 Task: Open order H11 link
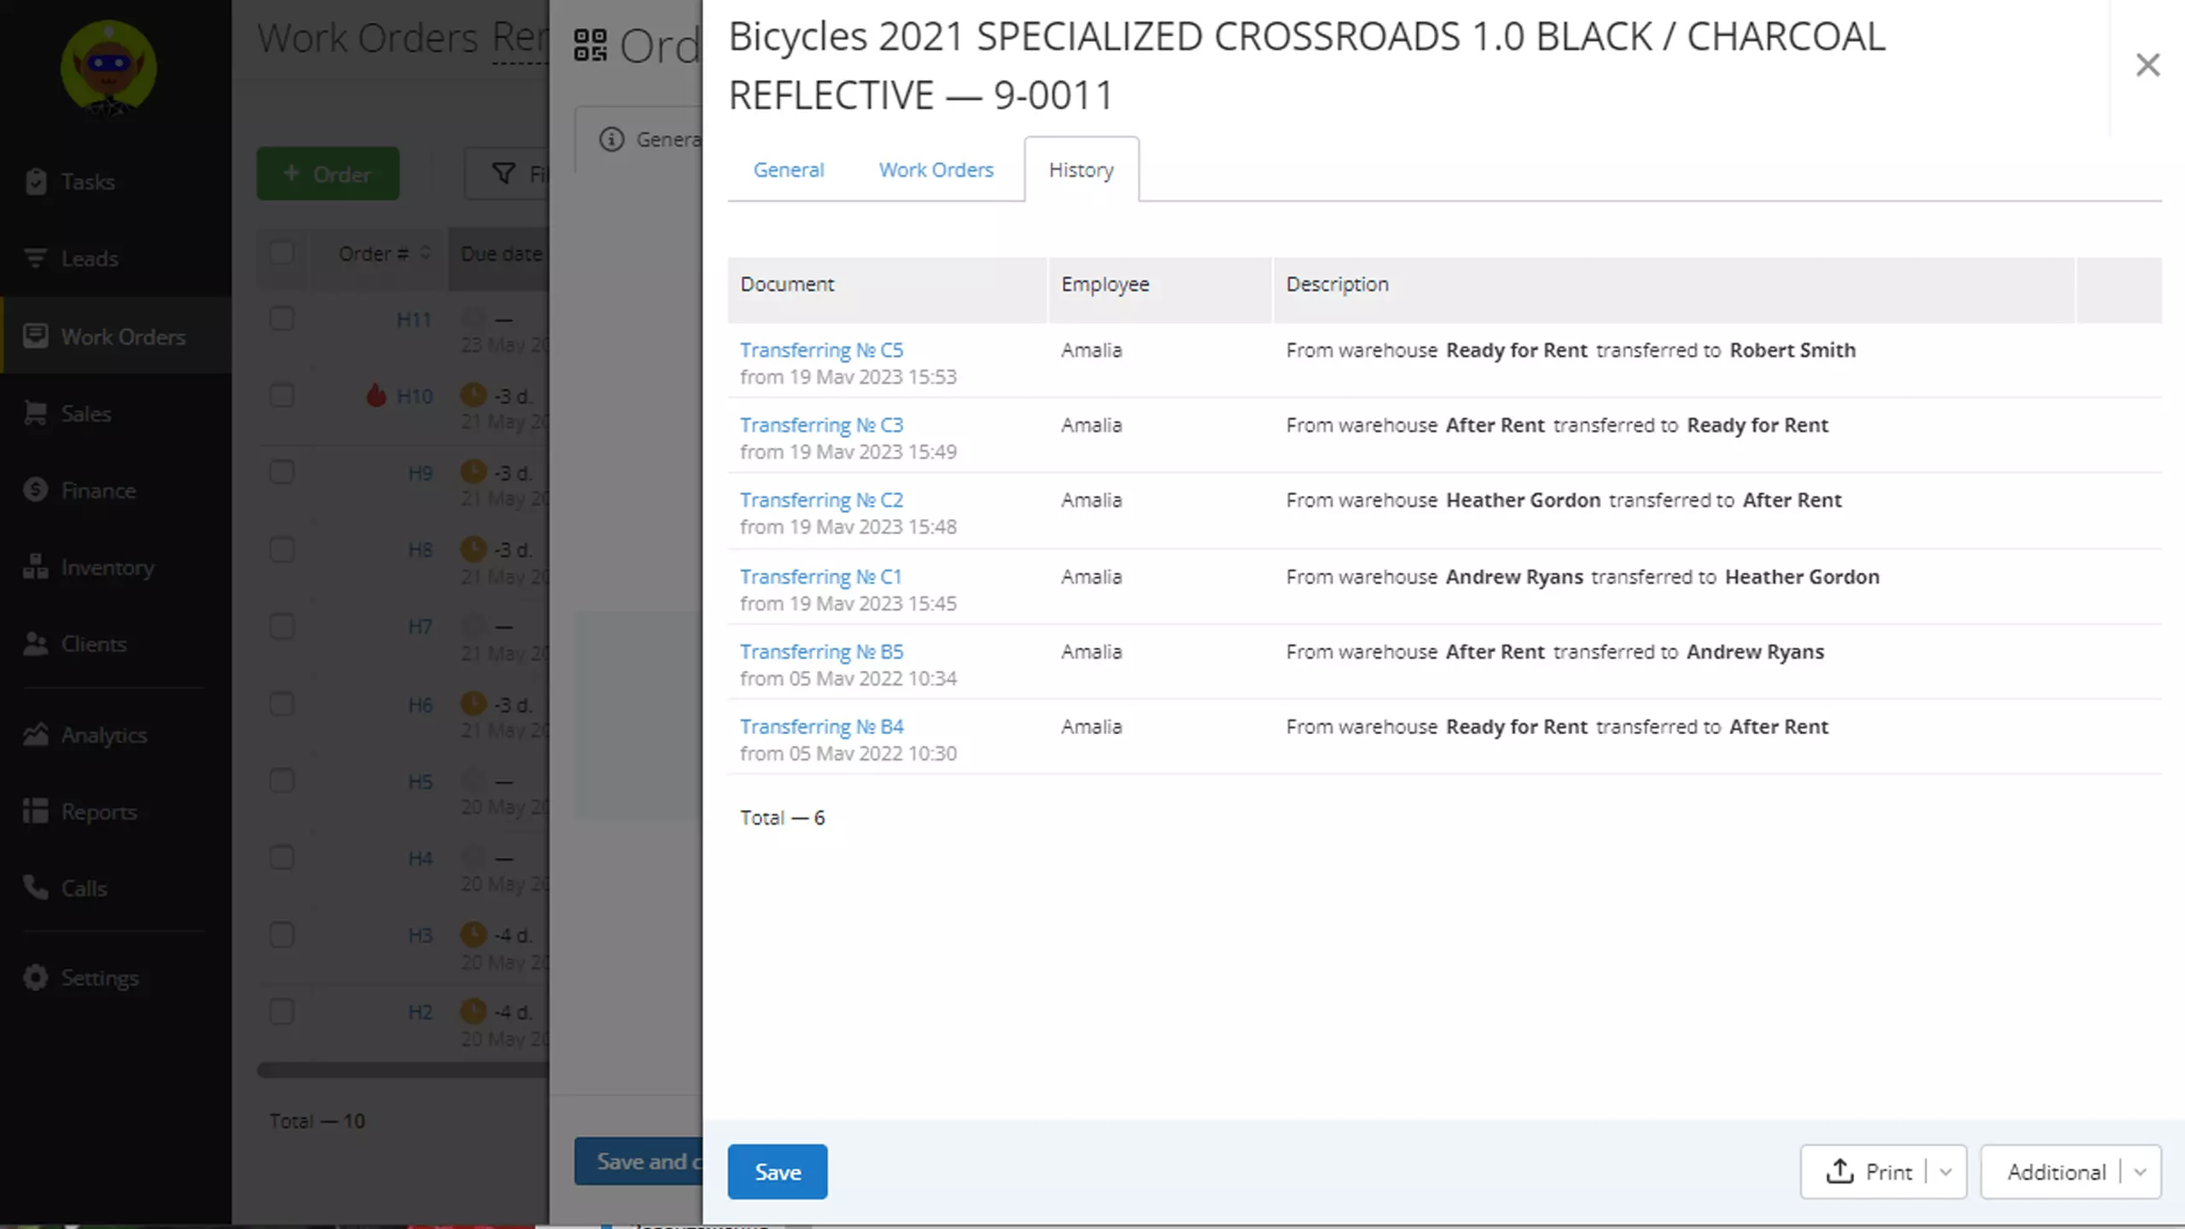tap(414, 319)
